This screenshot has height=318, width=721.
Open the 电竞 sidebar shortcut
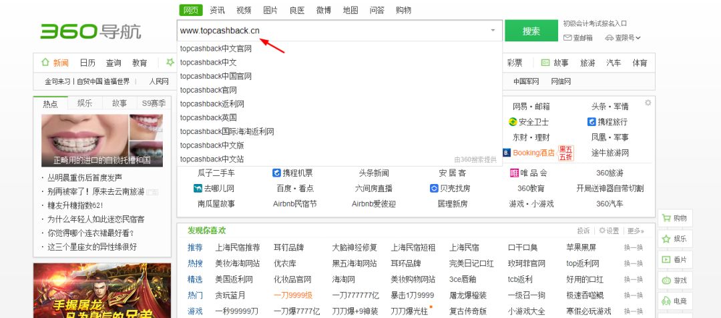[x=674, y=301]
